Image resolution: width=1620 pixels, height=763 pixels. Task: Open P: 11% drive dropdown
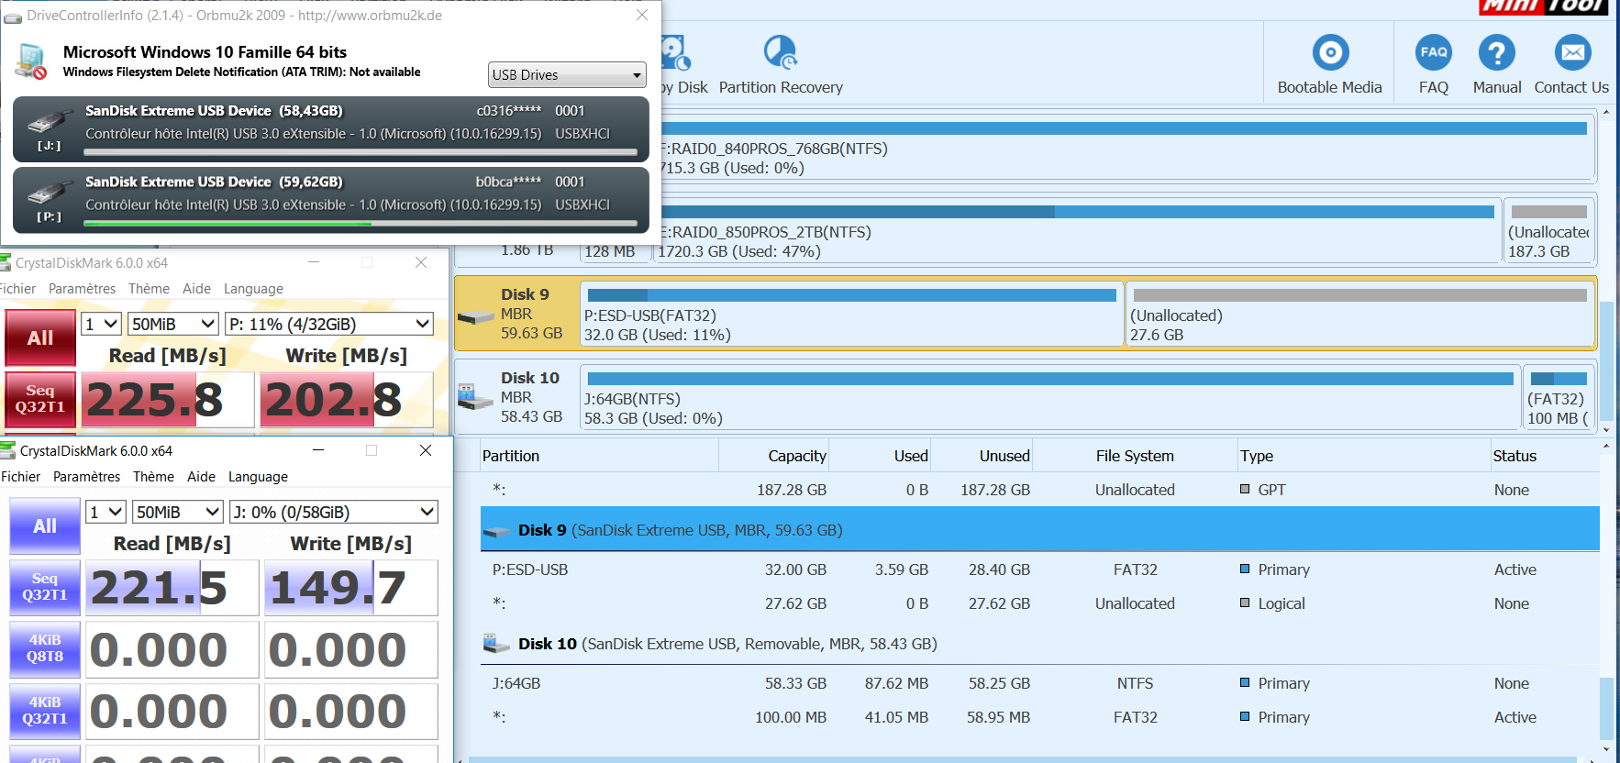(329, 324)
